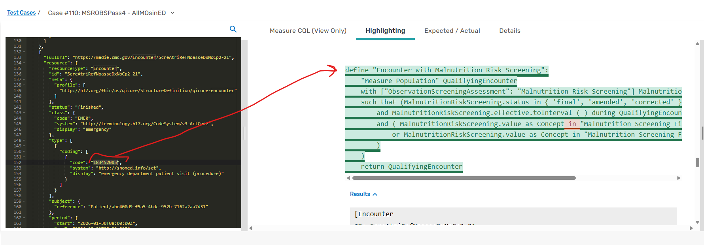Open the Case #110 dropdown chevron
Viewport: 704px width, 245px height.
tap(172, 13)
